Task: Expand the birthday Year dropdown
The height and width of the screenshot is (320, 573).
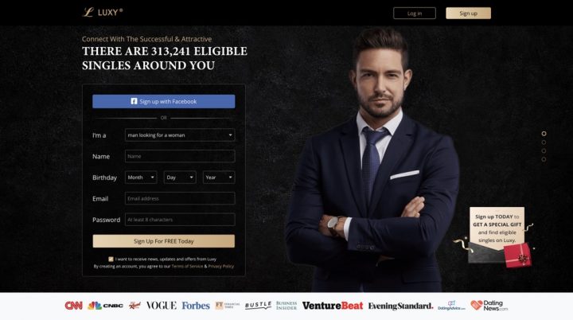Action: [219, 178]
